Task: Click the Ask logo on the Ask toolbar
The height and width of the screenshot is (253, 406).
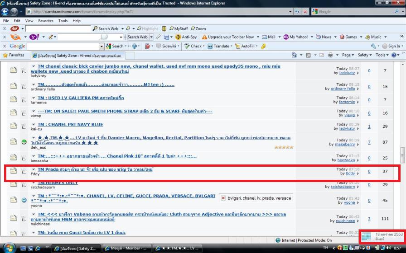Action: [x=15, y=28]
